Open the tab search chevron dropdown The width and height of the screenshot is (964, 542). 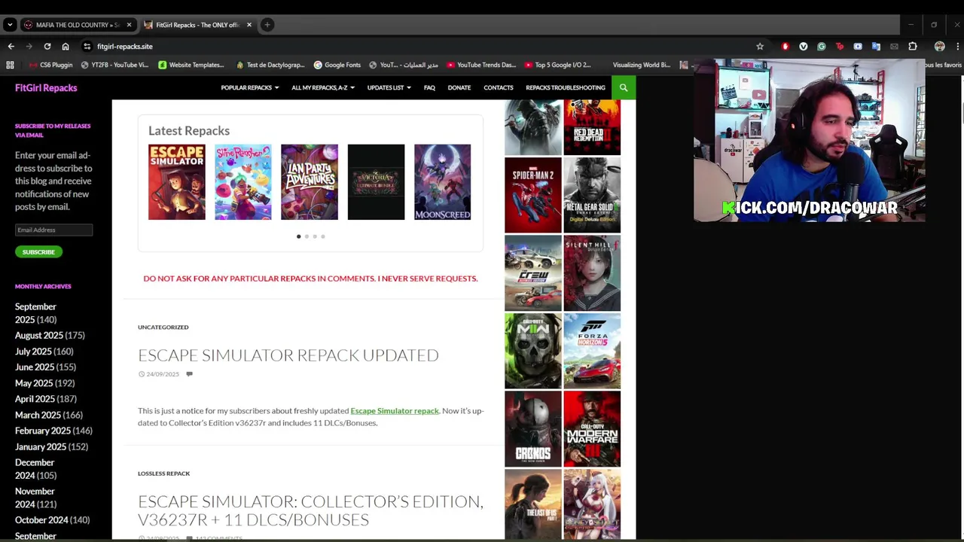(x=10, y=25)
